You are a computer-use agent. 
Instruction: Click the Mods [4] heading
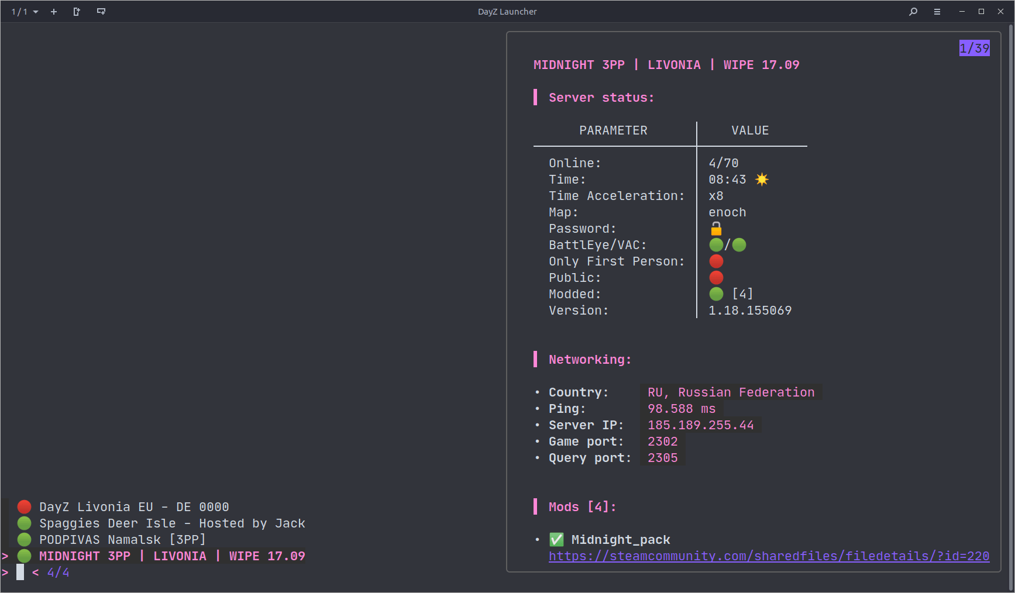(x=582, y=507)
